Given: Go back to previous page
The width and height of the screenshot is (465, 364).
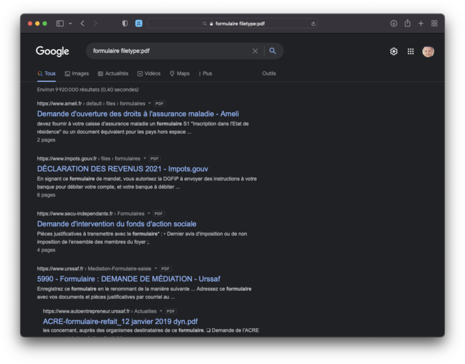Looking at the screenshot, I should point(83,24).
